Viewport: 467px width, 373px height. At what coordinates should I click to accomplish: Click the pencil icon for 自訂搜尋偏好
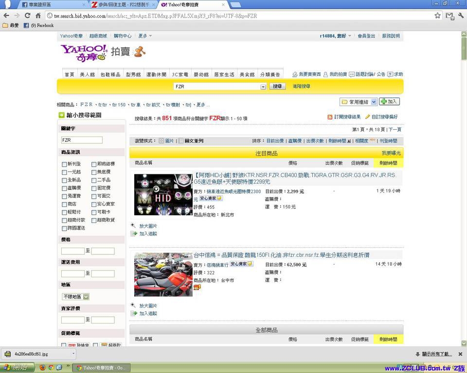point(368,117)
